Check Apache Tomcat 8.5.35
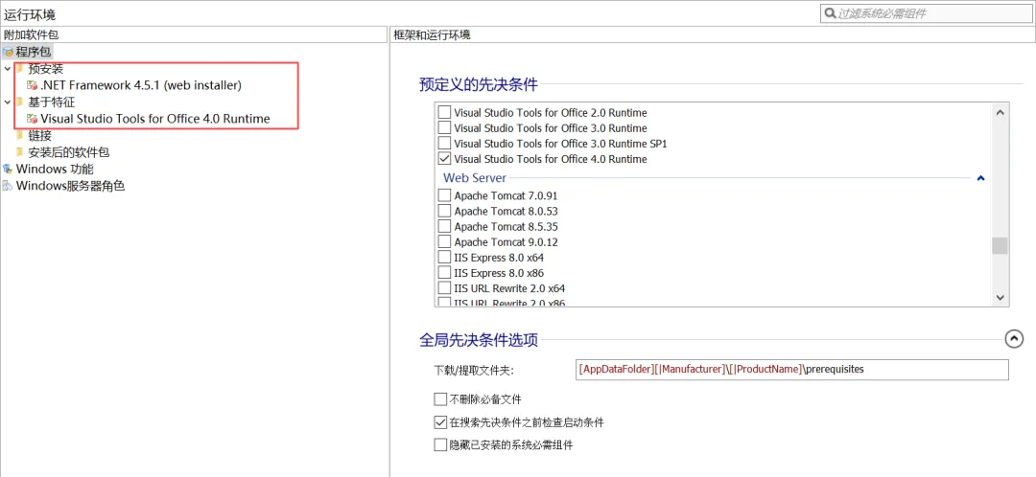 tap(445, 226)
